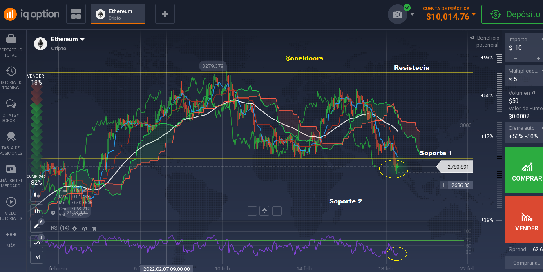The image size is (543, 272).
Task: Open Portafolio Total sidebar item
Action: [11, 46]
